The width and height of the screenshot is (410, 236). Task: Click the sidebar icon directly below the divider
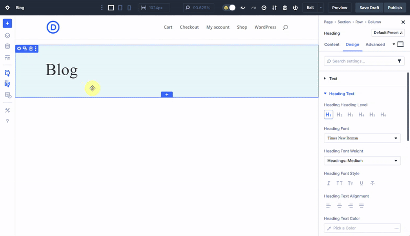tap(7, 73)
